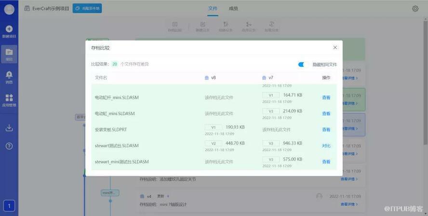428x216 pixels.
Task: Open the 项目 folder icon in sidebar
Action: tap(9, 52)
